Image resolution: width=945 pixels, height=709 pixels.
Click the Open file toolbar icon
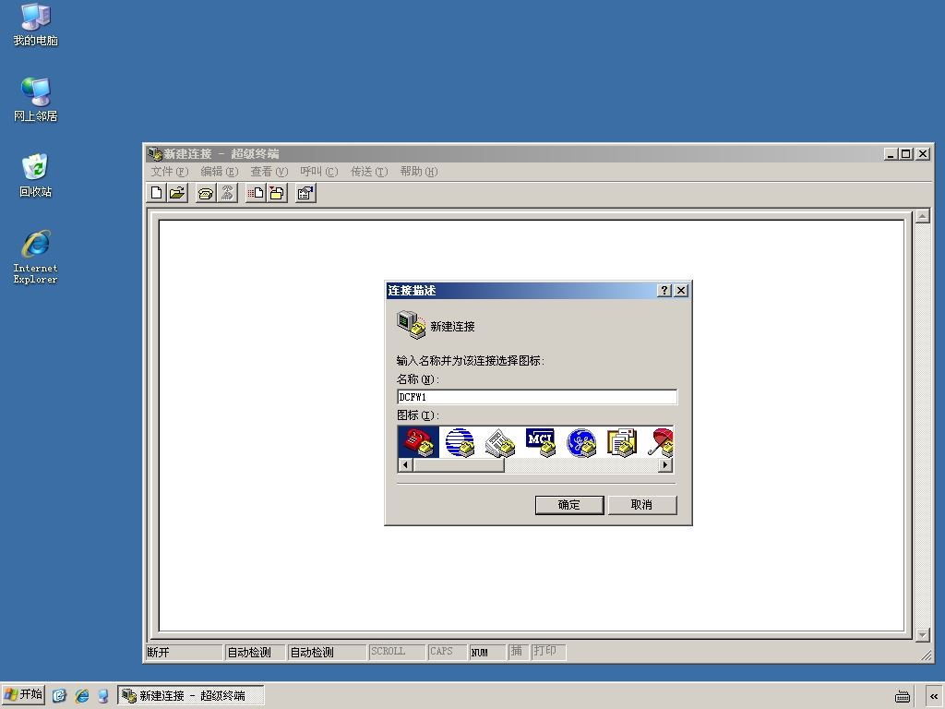pyautogui.click(x=177, y=193)
